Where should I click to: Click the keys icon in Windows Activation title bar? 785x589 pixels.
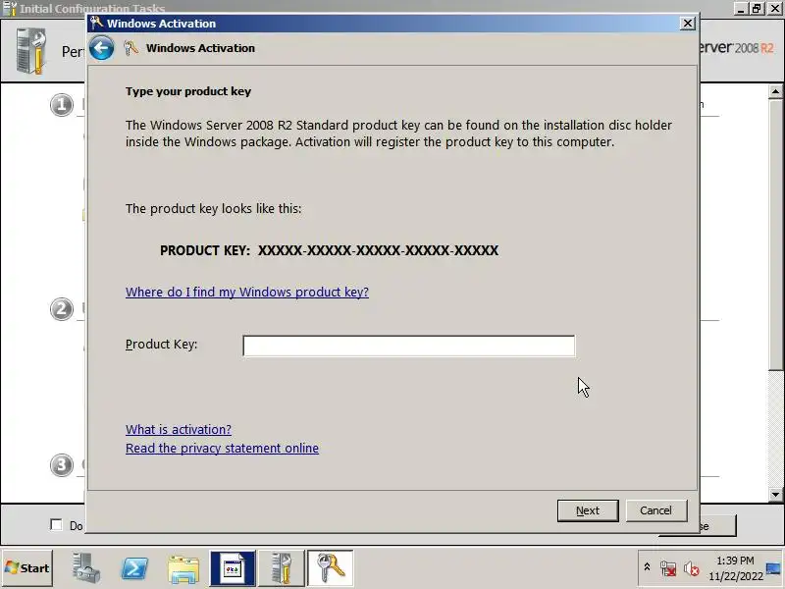[x=96, y=23]
